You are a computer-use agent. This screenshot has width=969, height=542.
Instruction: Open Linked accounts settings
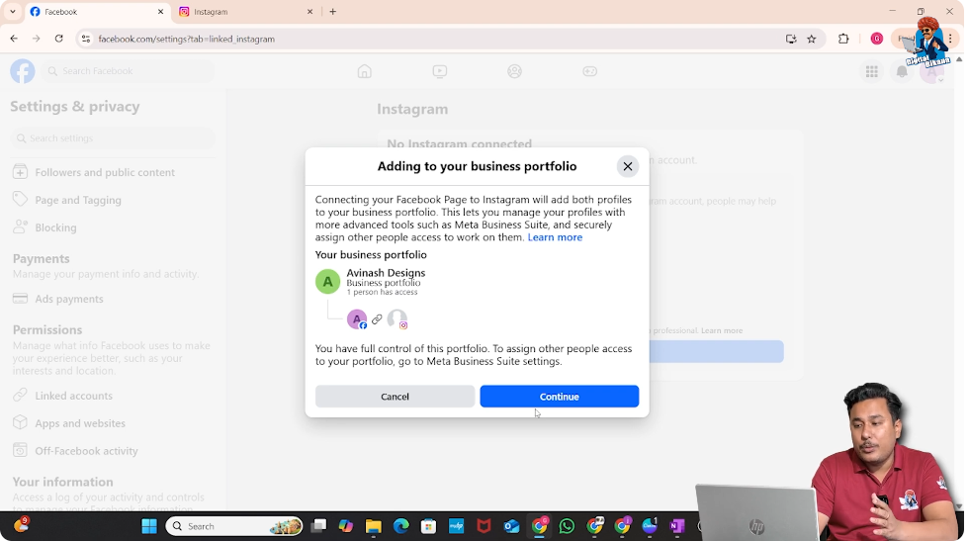pos(113,397)
